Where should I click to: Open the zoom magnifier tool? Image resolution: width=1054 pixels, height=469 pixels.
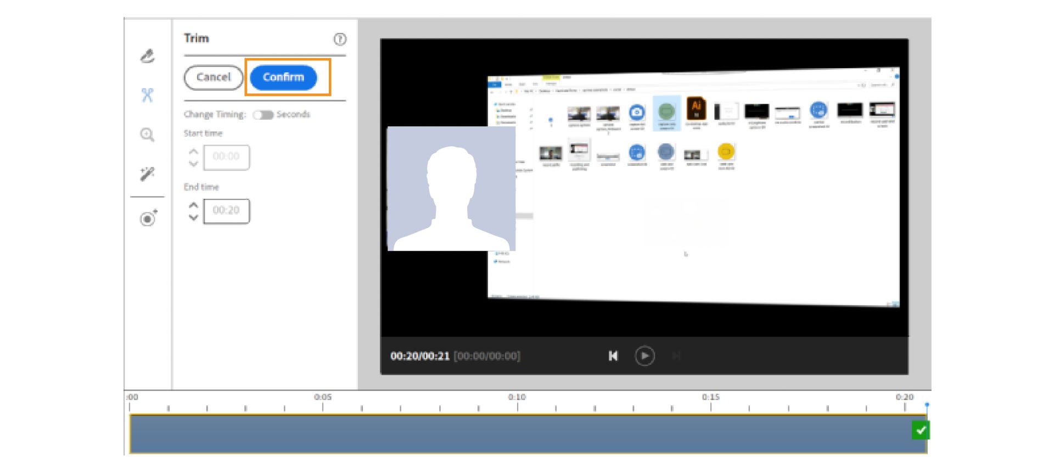tap(147, 135)
